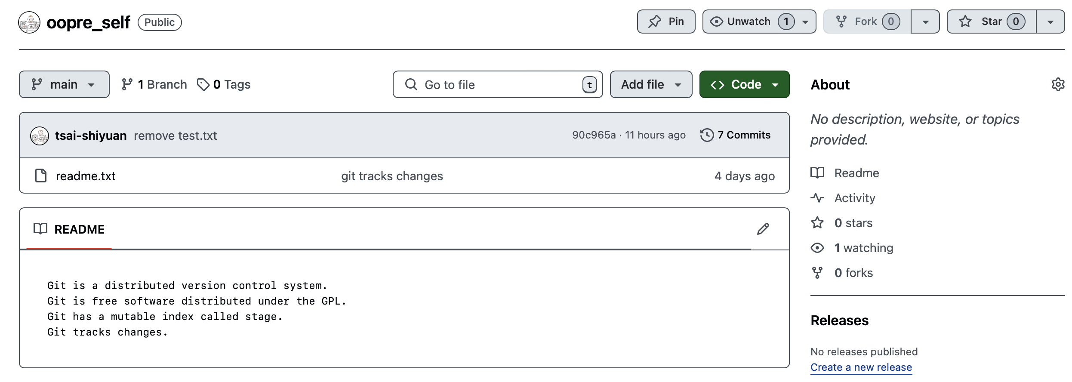The height and width of the screenshot is (382, 1072).
Task: Click the commit history clock icon
Action: tap(707, 135)
